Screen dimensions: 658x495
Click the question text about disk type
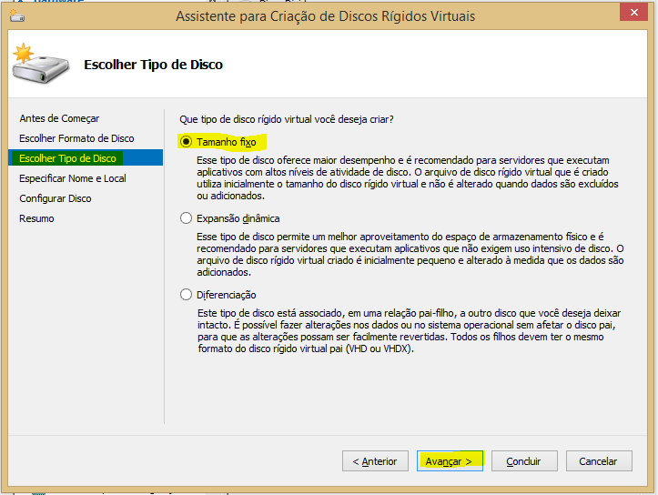click(287, 119)
